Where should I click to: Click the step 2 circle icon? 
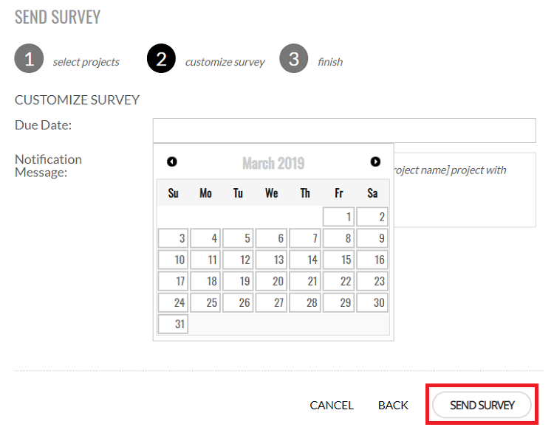(x=162, y=59)
